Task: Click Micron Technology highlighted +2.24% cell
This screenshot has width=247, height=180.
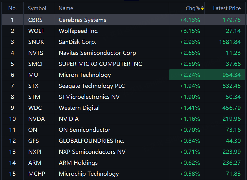Action: coord(187,75)
